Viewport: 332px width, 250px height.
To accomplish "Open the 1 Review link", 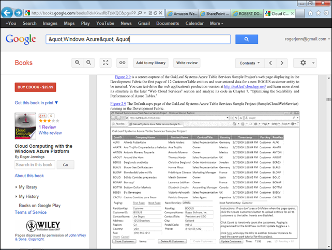I will (x=47, y=127).
